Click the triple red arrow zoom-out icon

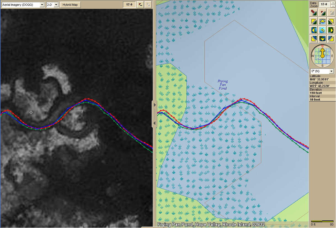(314, 12)
